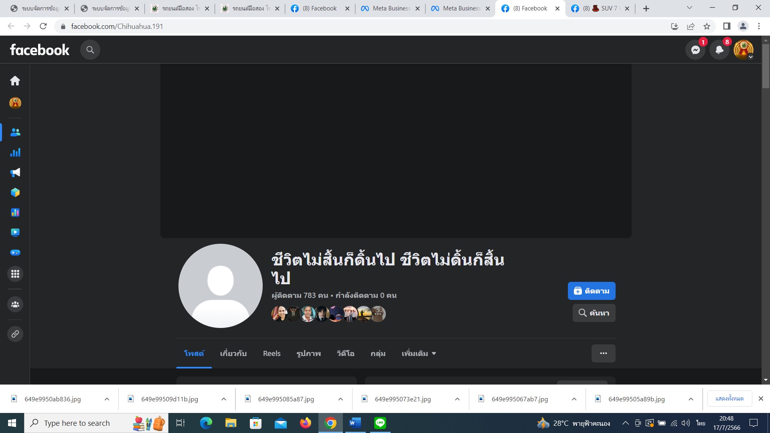Screen dimensions: 770x433
Task: Open the notifications bell
Action: 719,50
